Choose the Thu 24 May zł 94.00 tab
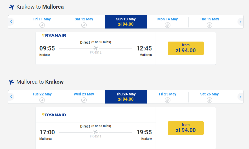Viewport: 249px width, 149px height. click(126, 97)
